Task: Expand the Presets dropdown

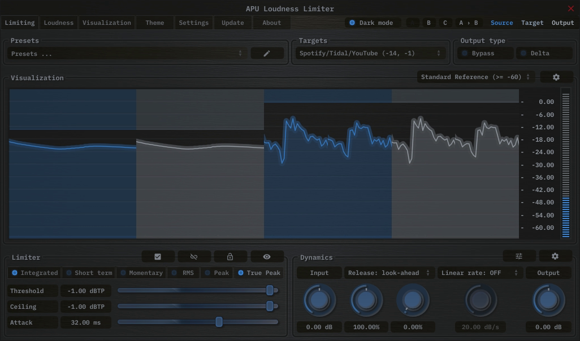Action: tap(127, 54)
